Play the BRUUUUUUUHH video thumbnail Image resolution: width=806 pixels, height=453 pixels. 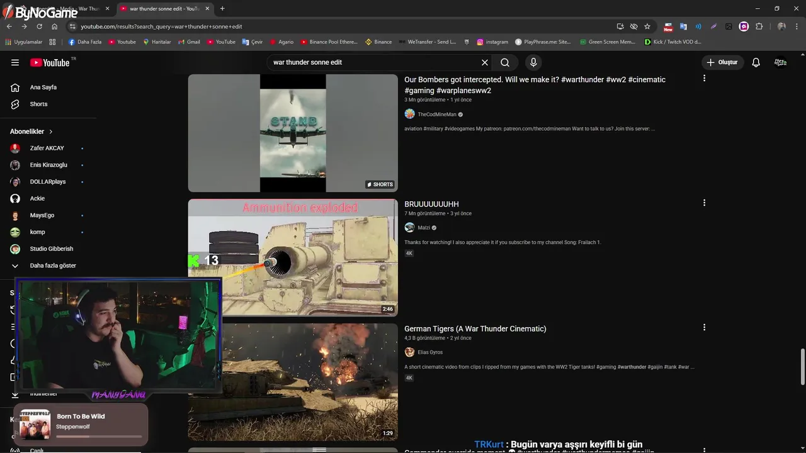tap(293, 257)
